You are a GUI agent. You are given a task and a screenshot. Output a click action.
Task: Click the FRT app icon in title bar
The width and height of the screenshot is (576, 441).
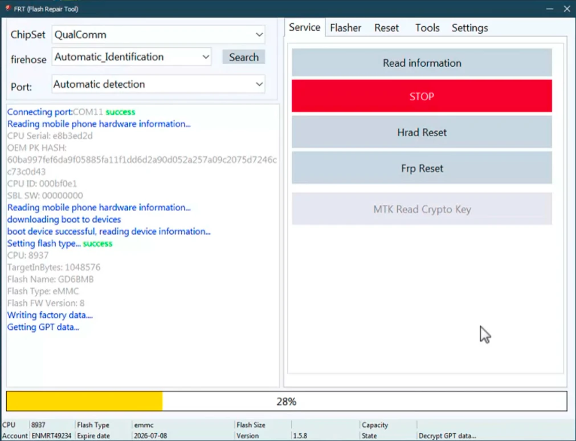(x=8, y=9)
